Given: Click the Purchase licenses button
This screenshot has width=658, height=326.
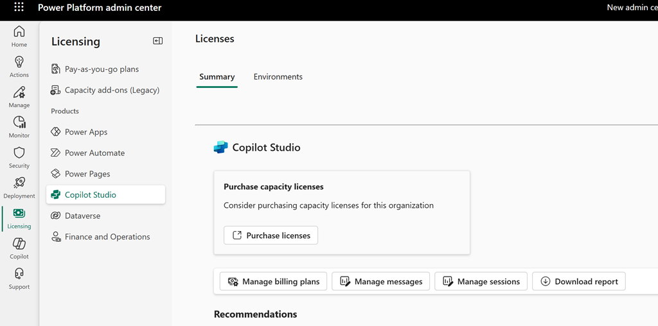Looking at the screenshot, I should [271, 236].
